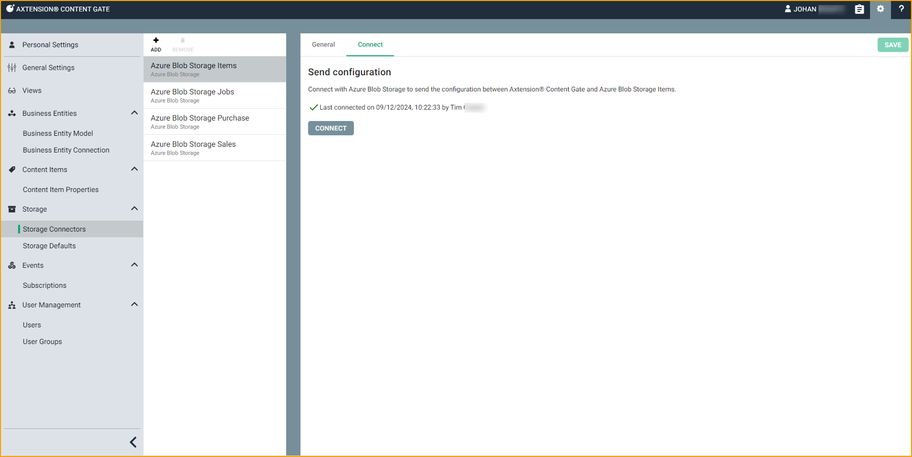Open User Groups

coord(42,342)
